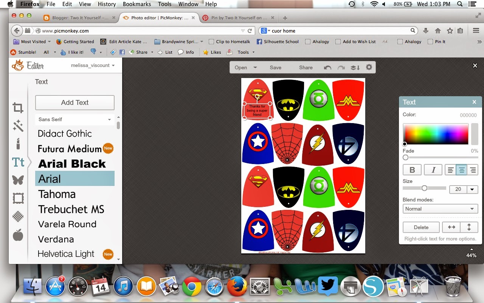Open the Bookmarks menu in the menu bar
The image size is (484, 303).
click(x=136, y=4)
